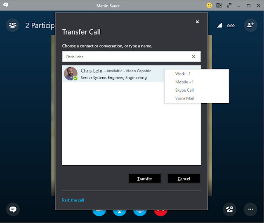Click the Transfer button
The image size is (264, 223).
tap(145, 178)
